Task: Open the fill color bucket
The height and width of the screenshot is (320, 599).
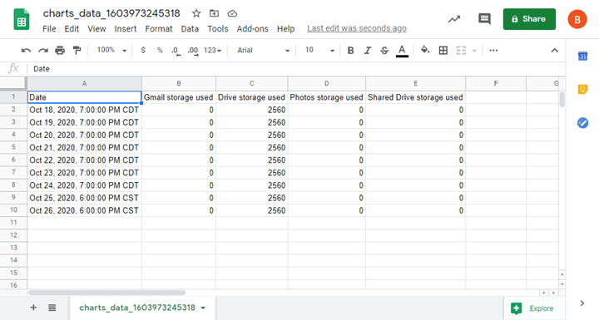Action: pyautogui.click(x=425, y=50)
